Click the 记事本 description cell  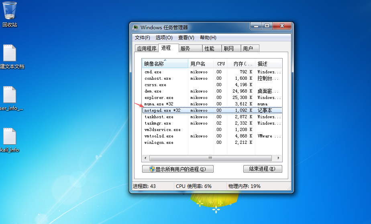click(x=265, y=110)
